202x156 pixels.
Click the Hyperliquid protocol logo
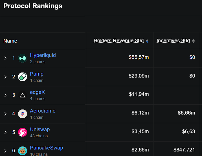(x=23, y=58)
